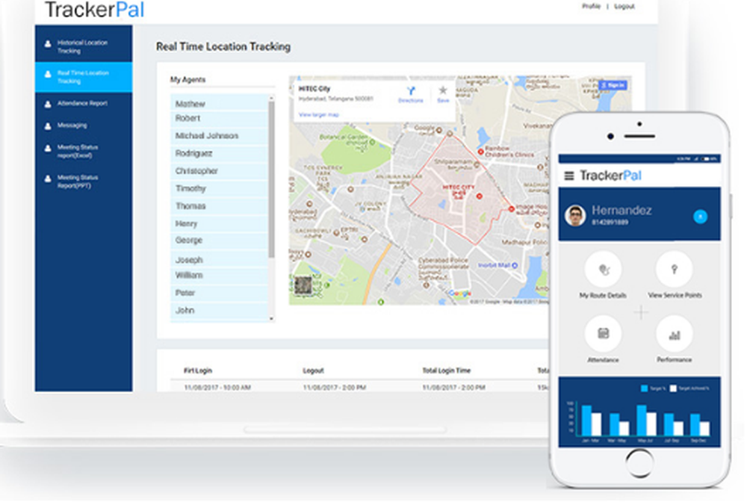This screenshot has width=747, height=502.
Task: Tap the Attendance icon on phone
Action: pyautogui.click(x=603, y=334)
